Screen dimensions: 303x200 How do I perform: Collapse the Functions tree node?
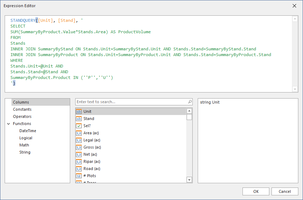click(x=9, y=124)
